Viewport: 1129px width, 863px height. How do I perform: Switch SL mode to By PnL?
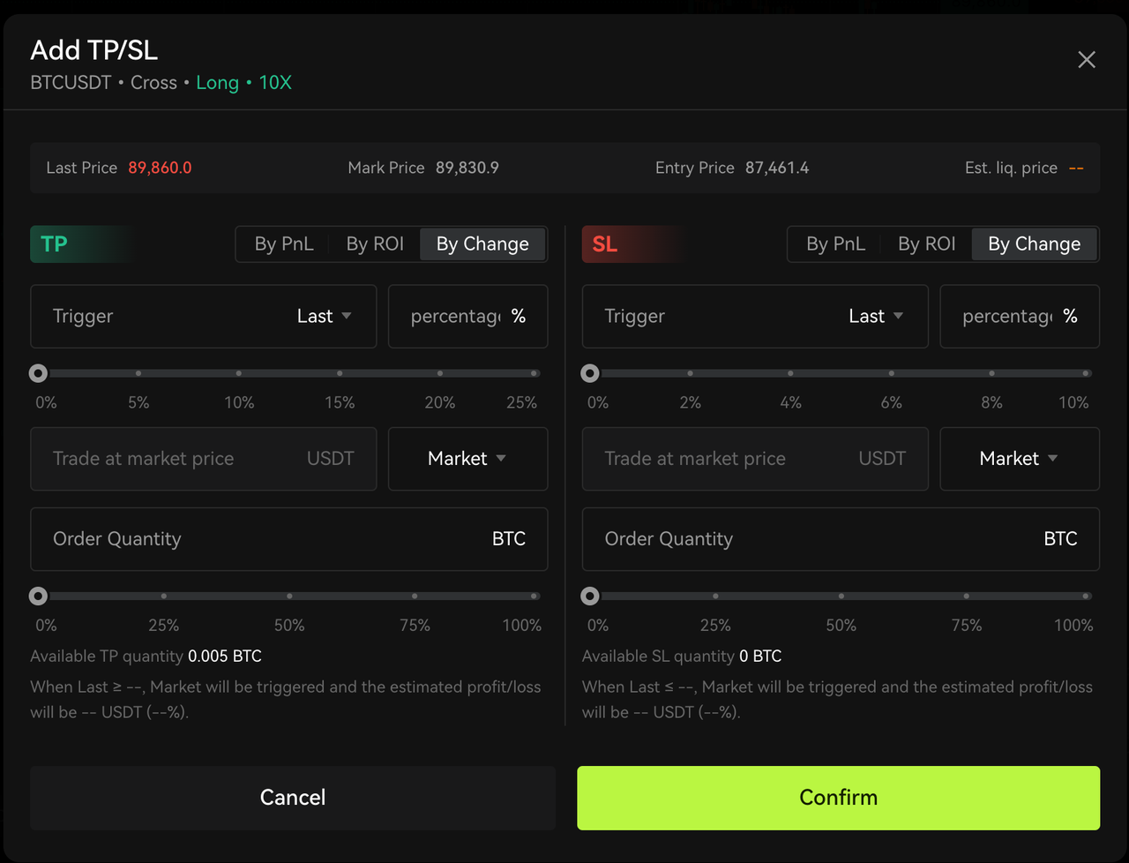[x=835, y=244]
